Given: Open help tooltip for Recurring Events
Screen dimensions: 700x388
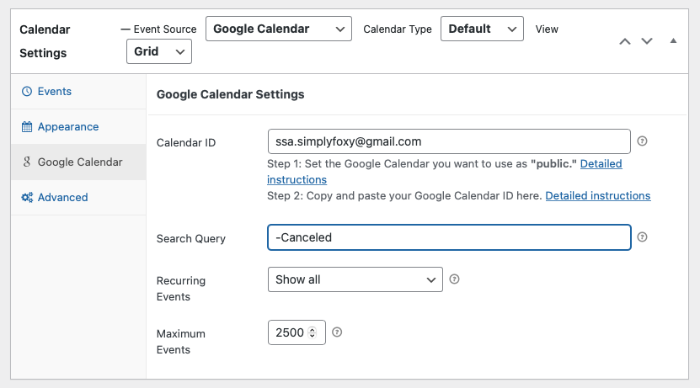Looking at the screenshot, I should [454, 279].
